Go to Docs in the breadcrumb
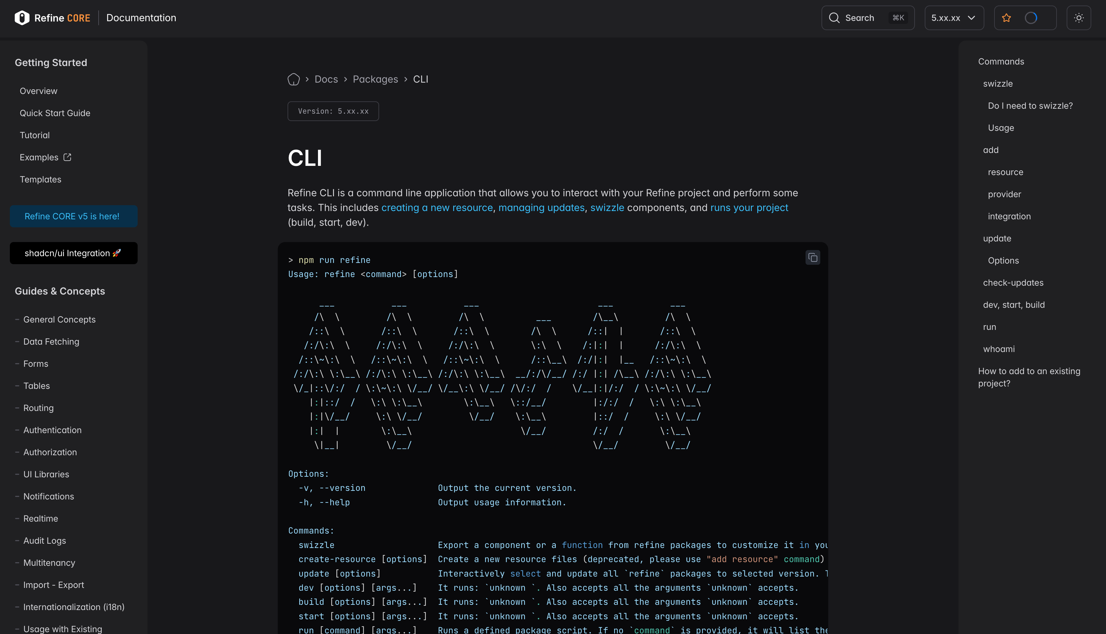1106x634 pixels. (326, 79)
